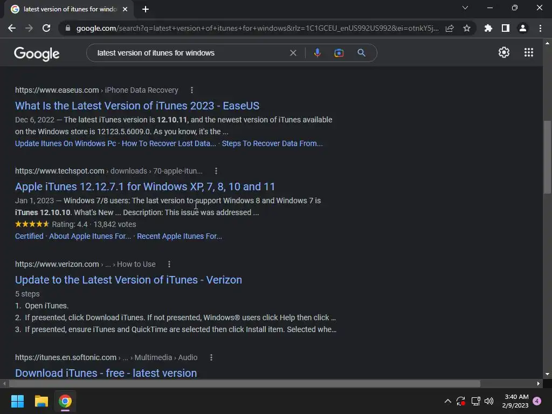Open Windows Start menu
552x414 pixels.
click(17, 401)
